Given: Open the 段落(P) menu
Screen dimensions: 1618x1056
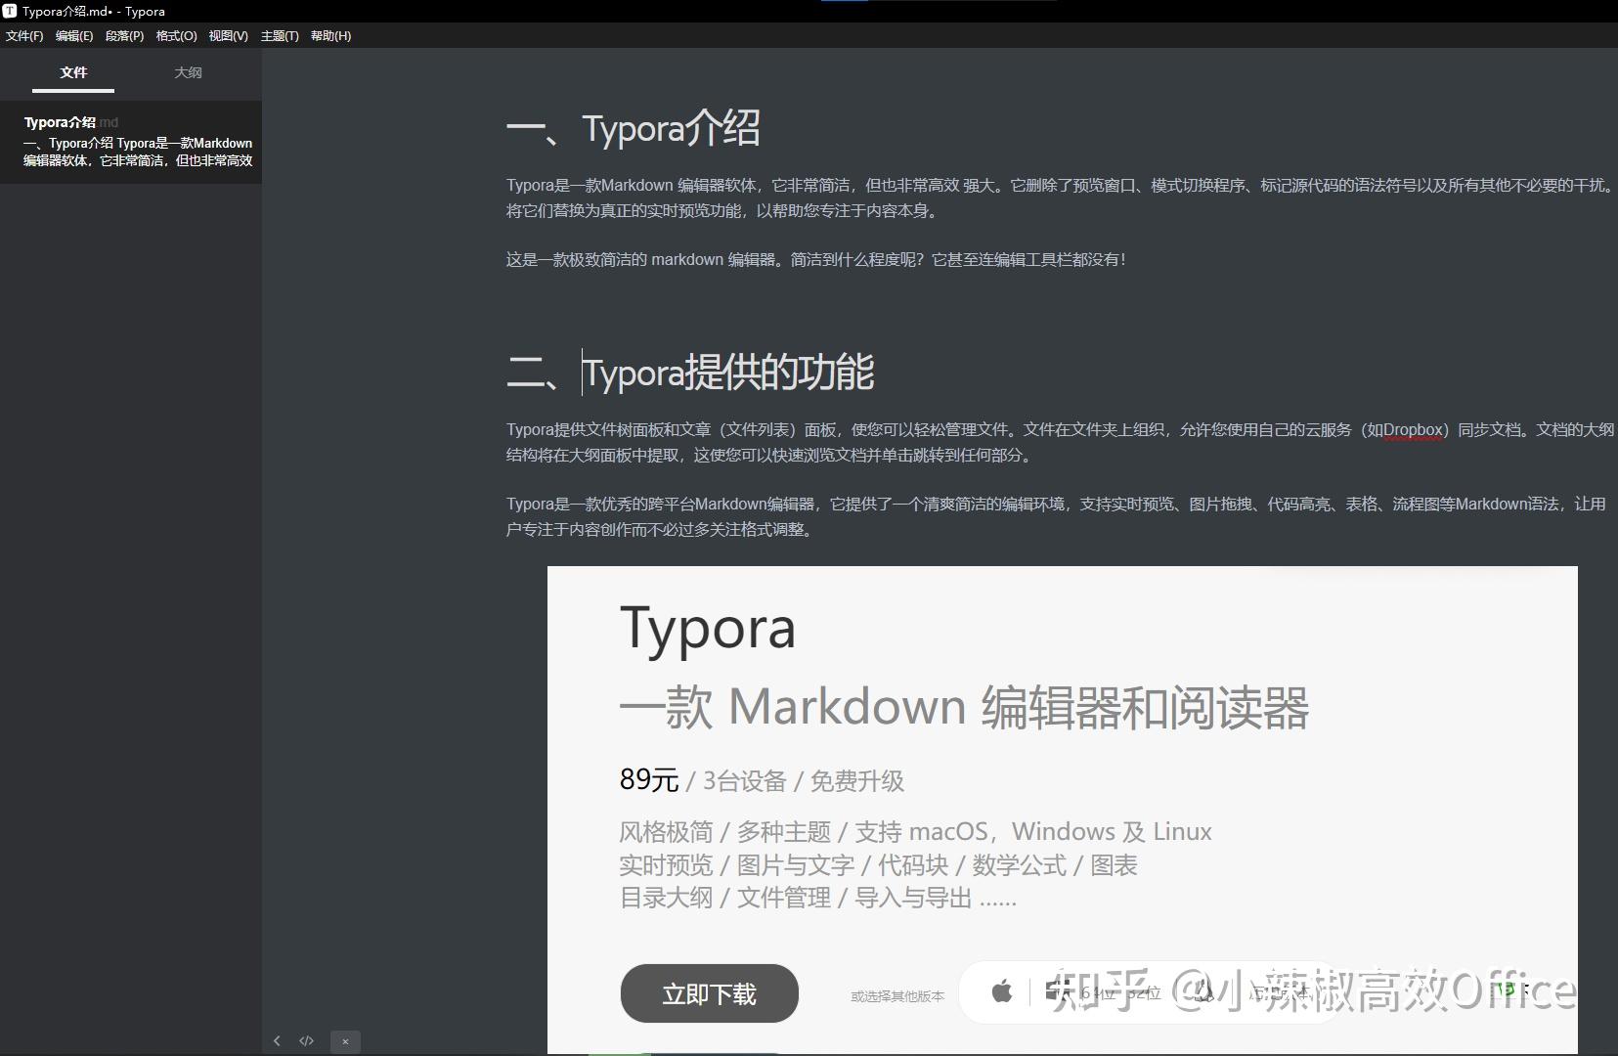Looking at the screenshot, I should [124, 36].
